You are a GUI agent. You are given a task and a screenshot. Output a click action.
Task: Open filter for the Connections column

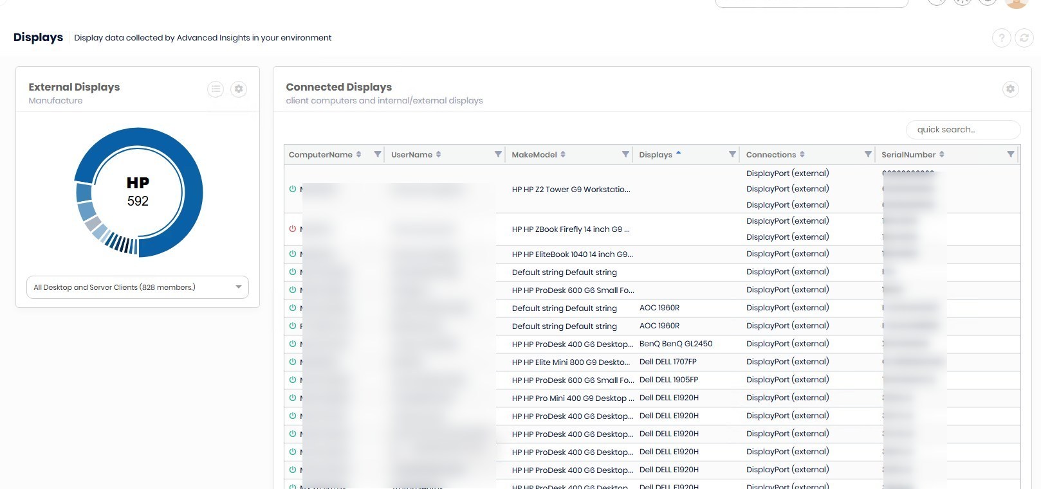[868, 154]
